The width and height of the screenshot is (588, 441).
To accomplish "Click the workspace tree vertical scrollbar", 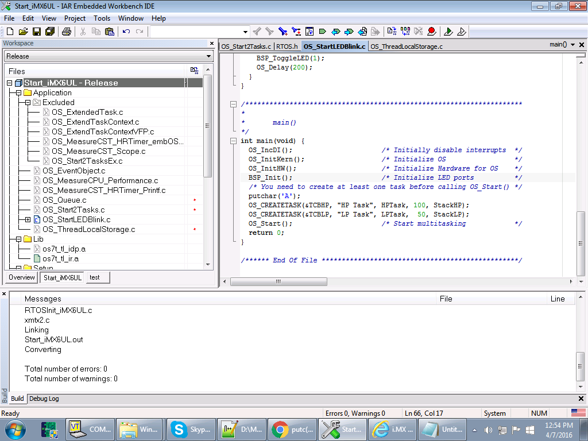I will (208, 126).
